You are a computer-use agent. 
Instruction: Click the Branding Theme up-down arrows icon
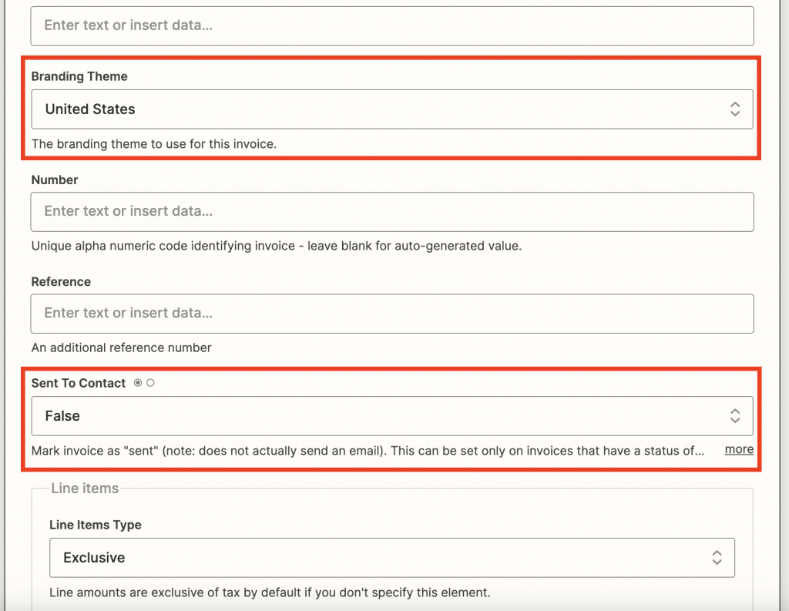[x=735, y=109]
